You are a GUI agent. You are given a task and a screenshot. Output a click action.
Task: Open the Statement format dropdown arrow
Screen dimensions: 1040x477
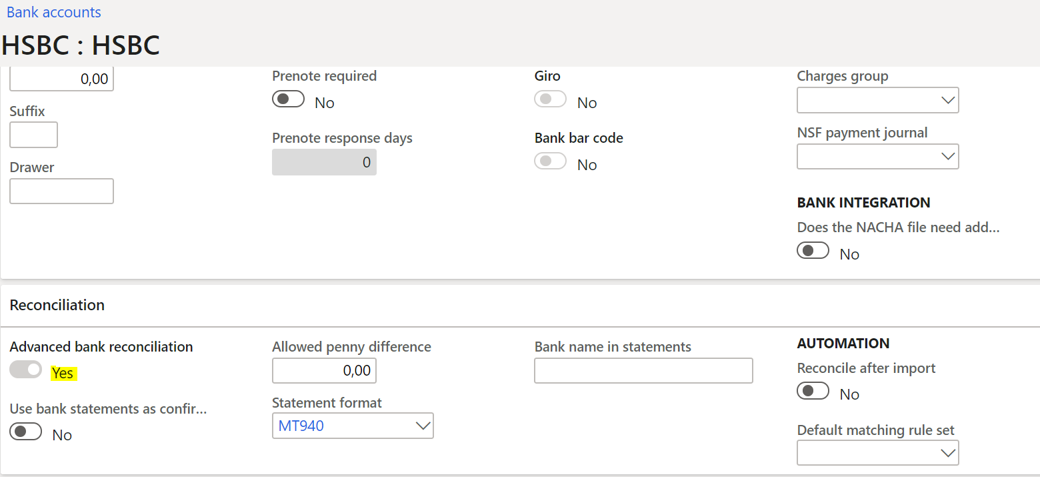pyautogui.click(x=423, y=426)
